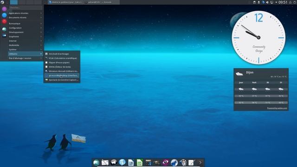Screen dimensions: 297x167
Task: Open the Powered by link in weather widget
Action: coord(277,108)
